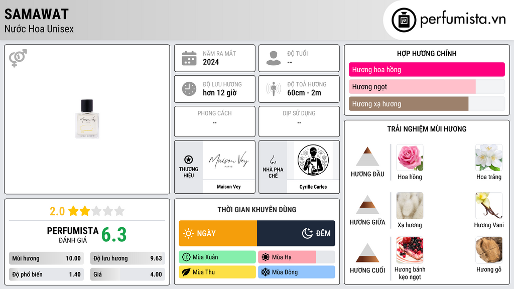Click the Trải Nghiệm Mùi Hương heading
514x289 pixels.
[427, 129]
